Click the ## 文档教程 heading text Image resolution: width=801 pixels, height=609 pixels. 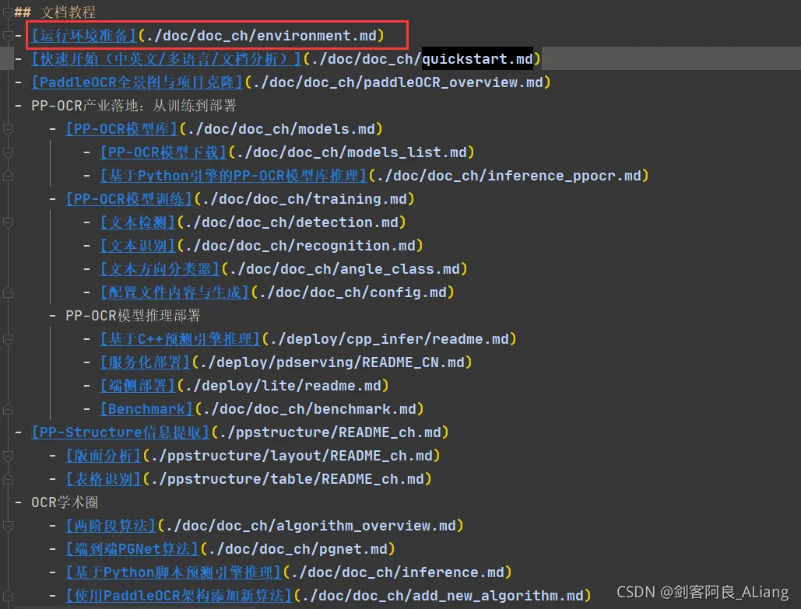point(54,12)
